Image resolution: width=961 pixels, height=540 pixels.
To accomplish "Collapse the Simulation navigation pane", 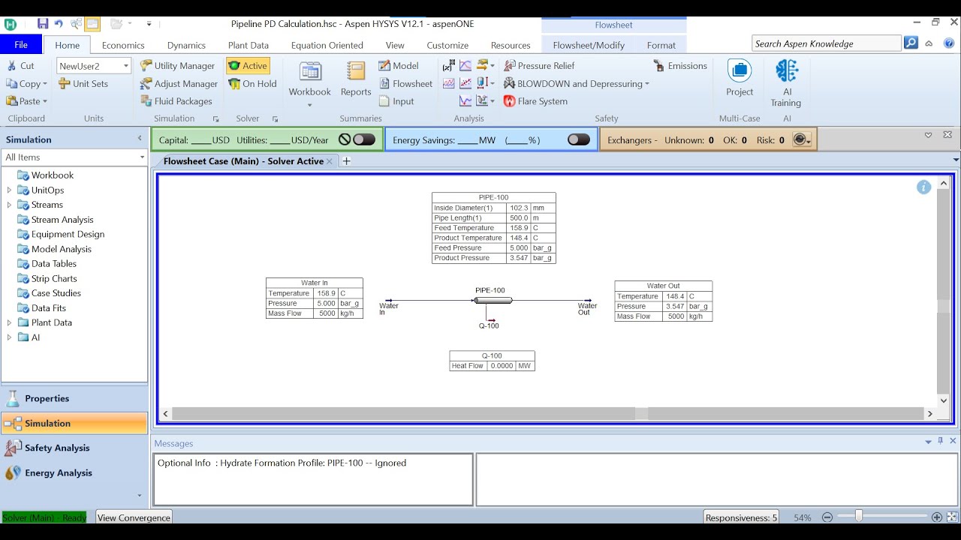I will pyautogui.click(x=140, y=139).
